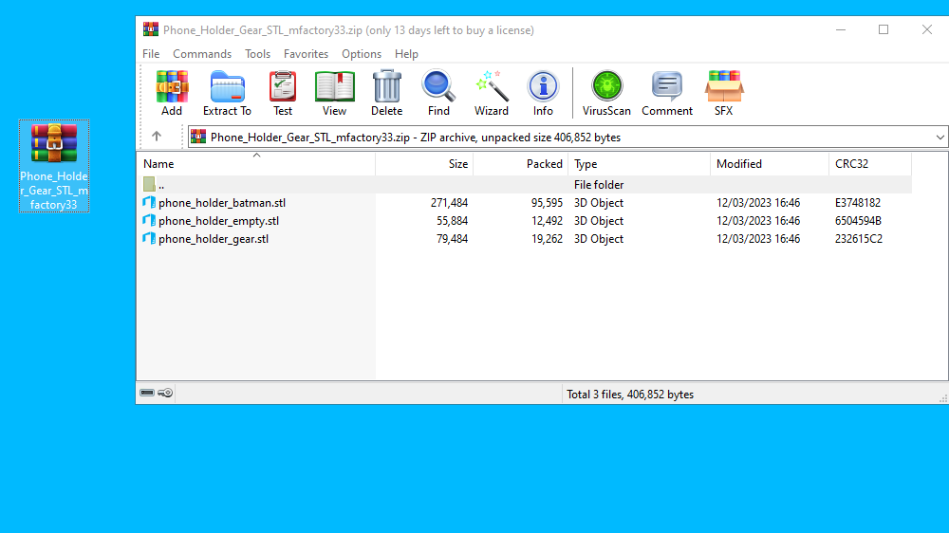Screen dimensions: 949x533
Task: Click the archive path address field
Action: [568, 138]
